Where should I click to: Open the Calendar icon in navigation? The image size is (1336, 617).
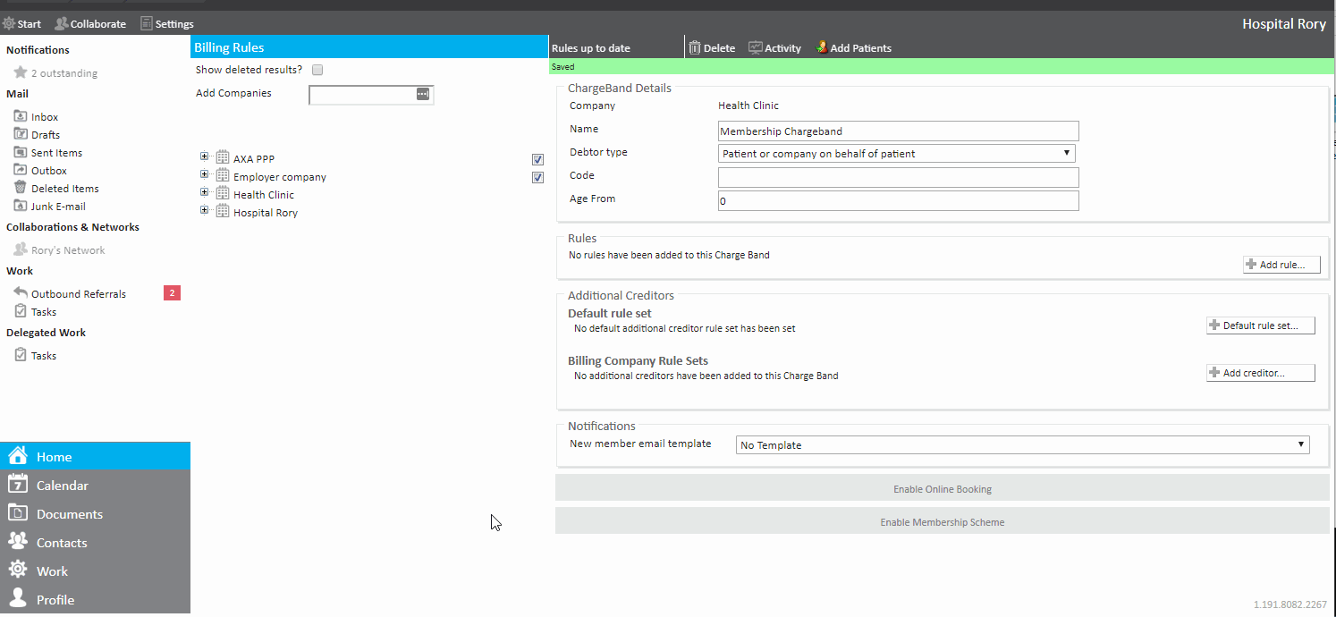click(x=18, y=485)
